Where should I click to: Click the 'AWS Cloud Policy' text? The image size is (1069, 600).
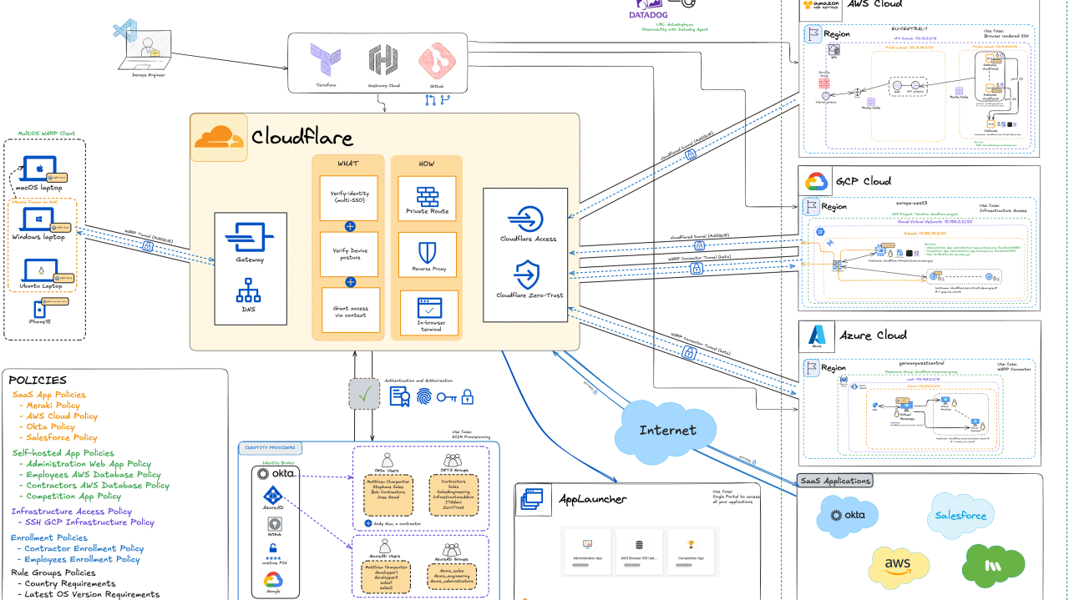(61, 416)
